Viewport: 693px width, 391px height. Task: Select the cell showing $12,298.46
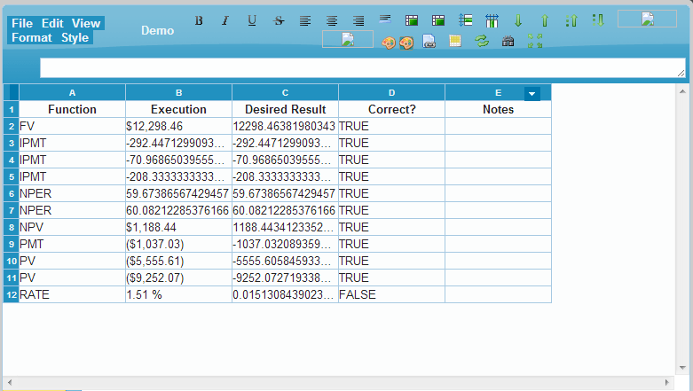pyautogui.click(x=178, y=127)
